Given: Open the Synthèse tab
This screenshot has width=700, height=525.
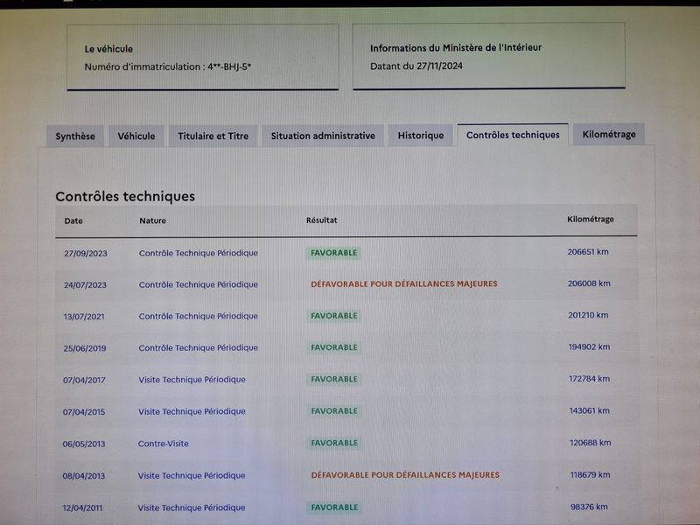Looking at the screenshot, I should [x=75, y=136].
